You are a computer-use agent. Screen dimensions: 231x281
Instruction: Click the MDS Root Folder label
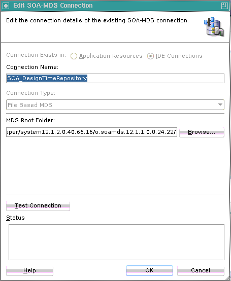(30, 120)
